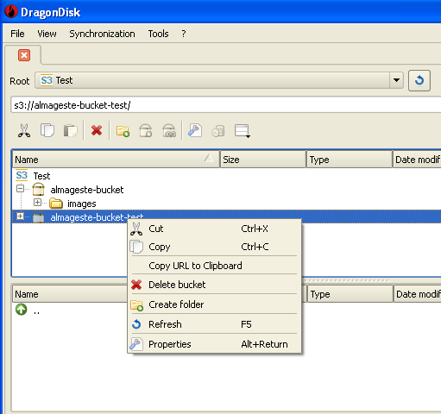Click the Cut scissors toolbar icon
Screen dimensions: 441x414
point(24,131)
